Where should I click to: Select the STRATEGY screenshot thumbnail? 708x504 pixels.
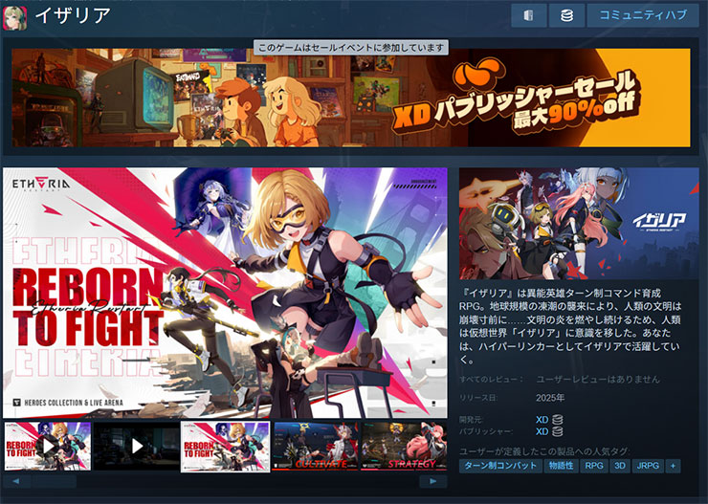pyautogui.click(x=404, y=447)
